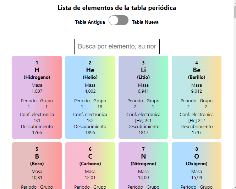This screenshot has height=189, width=236.
Task: Click the page heading 'Lista de elementos'
Action: pyautogui.click(x=117, y=8)
